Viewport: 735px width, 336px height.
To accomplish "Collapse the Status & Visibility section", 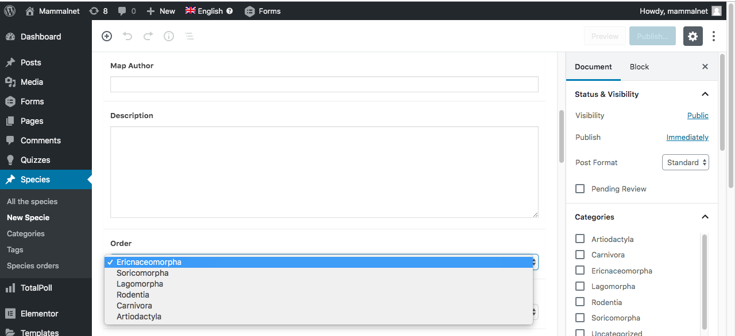I will click(705, 94).
